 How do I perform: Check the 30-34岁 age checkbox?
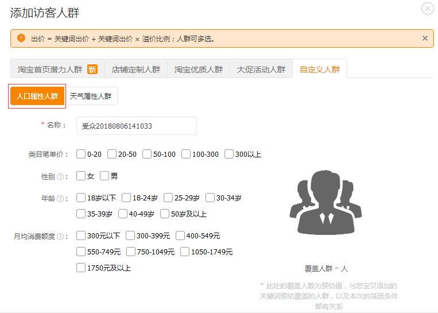pos(210,198)
